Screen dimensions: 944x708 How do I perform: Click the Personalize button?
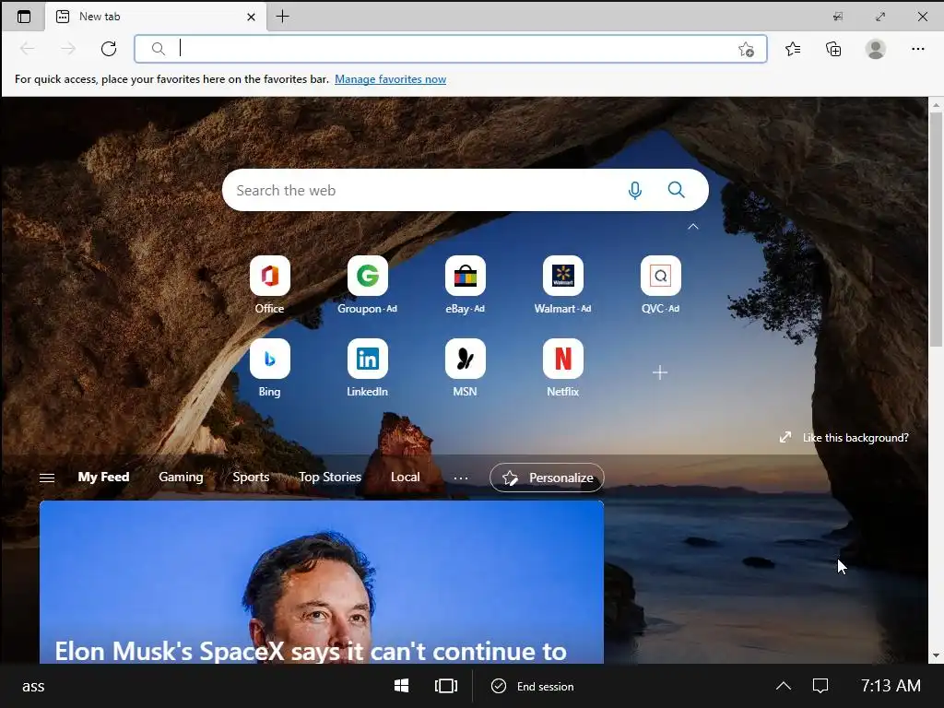547,478
